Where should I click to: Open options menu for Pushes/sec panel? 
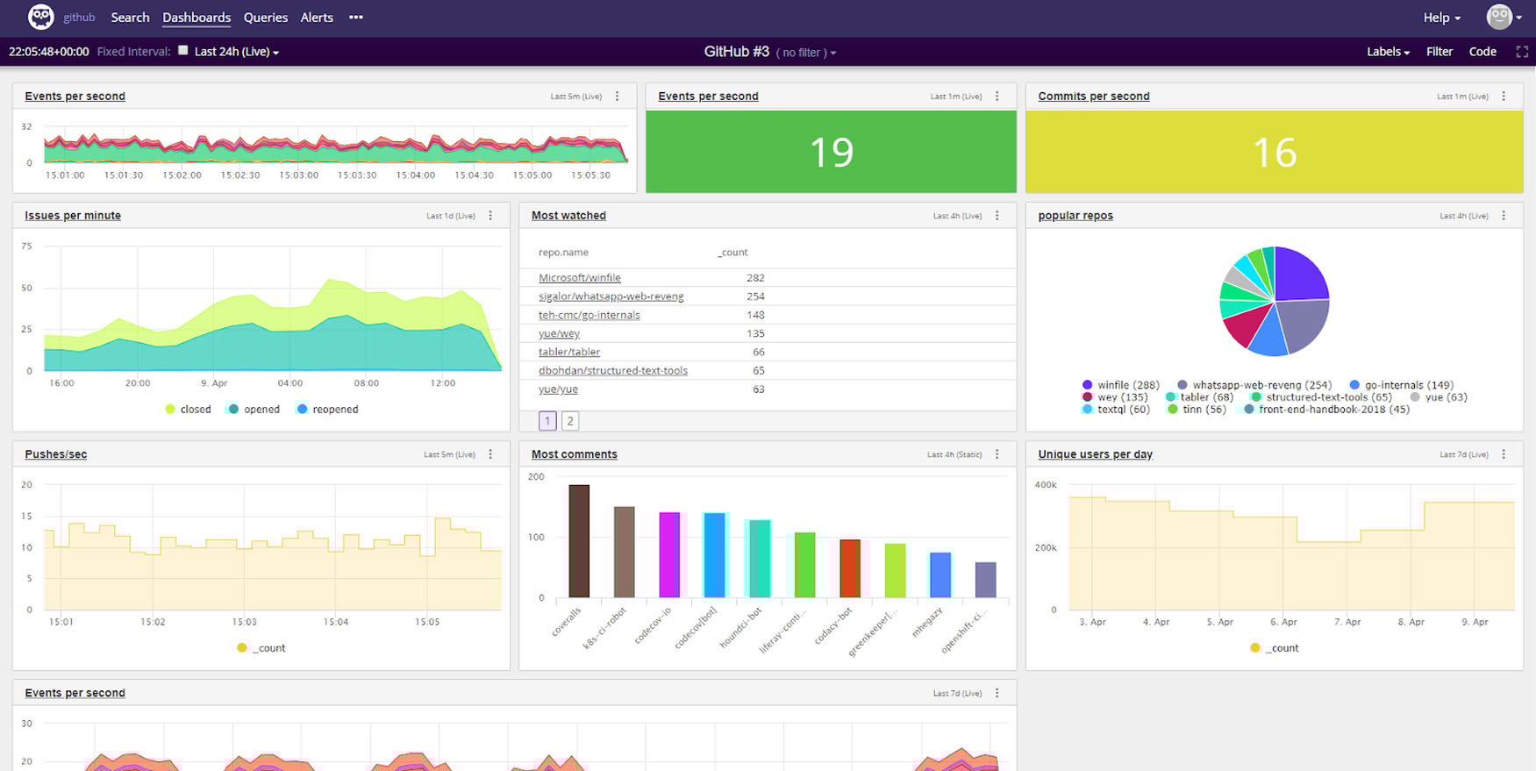point(490,454)
